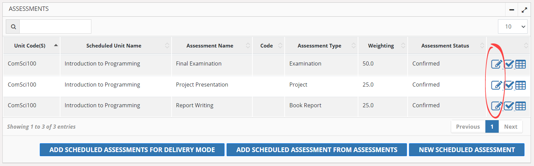Image resolution: width=534 pixels, height=166 pixels.
Task: Expand Assessments panel to fullscreen
Action: tap(524, 10)
